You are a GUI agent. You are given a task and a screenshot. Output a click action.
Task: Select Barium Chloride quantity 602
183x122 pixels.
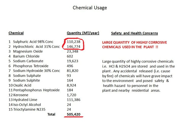point(70,56)
